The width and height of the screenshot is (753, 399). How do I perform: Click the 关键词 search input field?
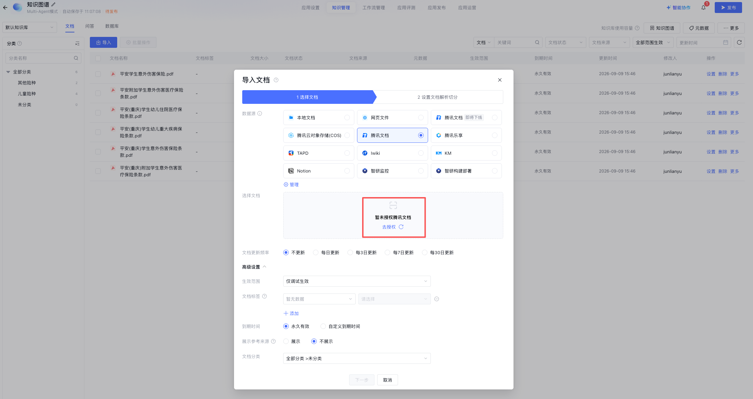click(x=514, y=42)
